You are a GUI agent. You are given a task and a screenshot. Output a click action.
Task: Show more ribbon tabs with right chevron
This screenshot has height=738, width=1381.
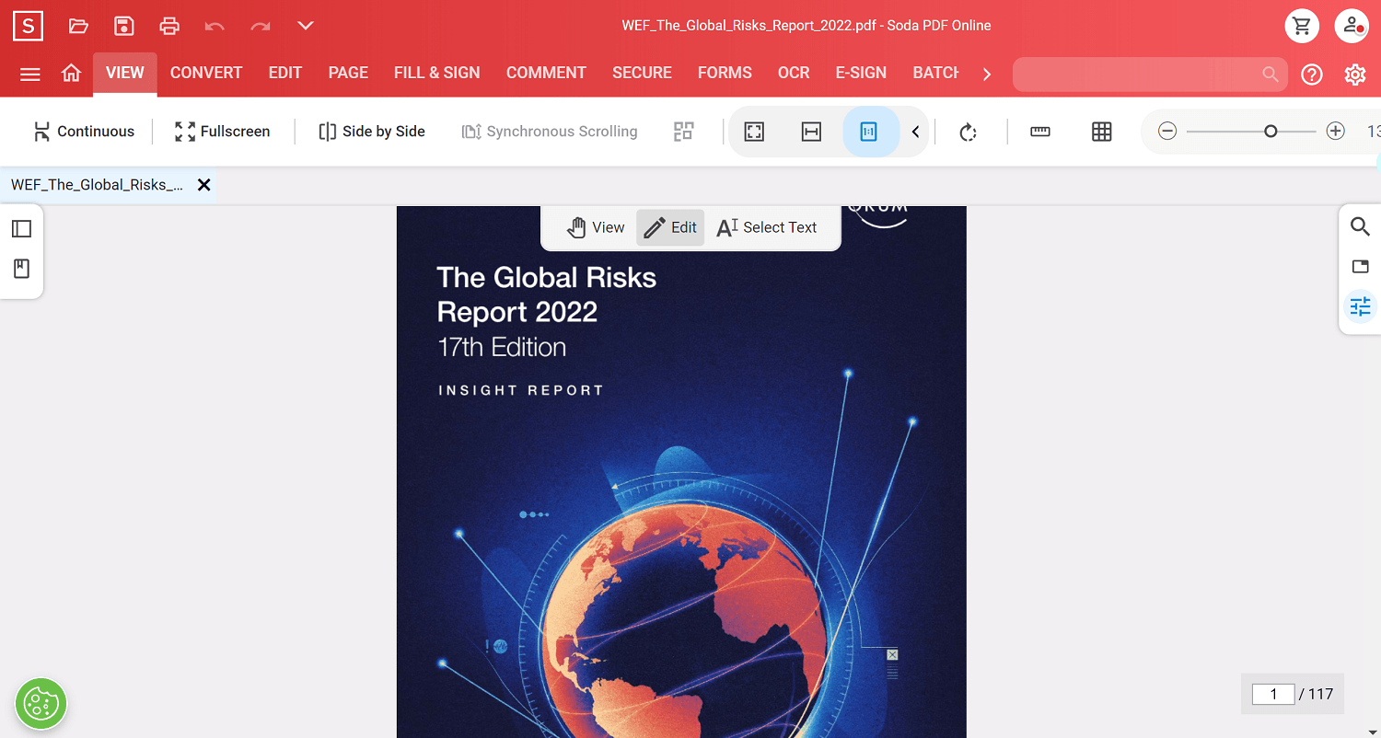[987, 74]
